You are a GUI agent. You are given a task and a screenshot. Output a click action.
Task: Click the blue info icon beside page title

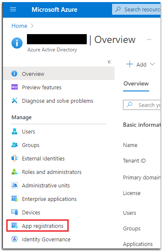pos(17,43)
